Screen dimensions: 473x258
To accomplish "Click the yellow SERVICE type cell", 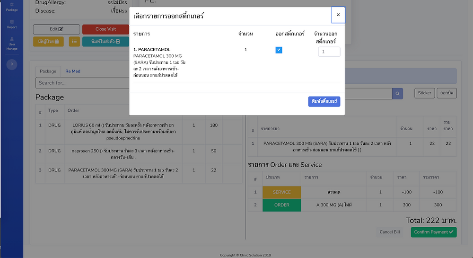I will [x=281, y=192].
